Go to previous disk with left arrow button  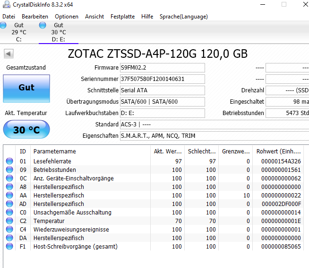pos(9,54)
